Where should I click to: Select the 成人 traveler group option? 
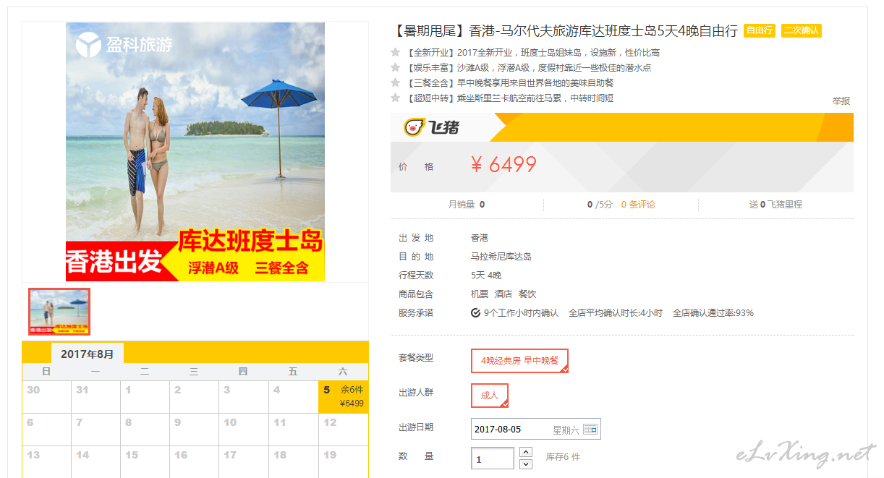(490, 396)
